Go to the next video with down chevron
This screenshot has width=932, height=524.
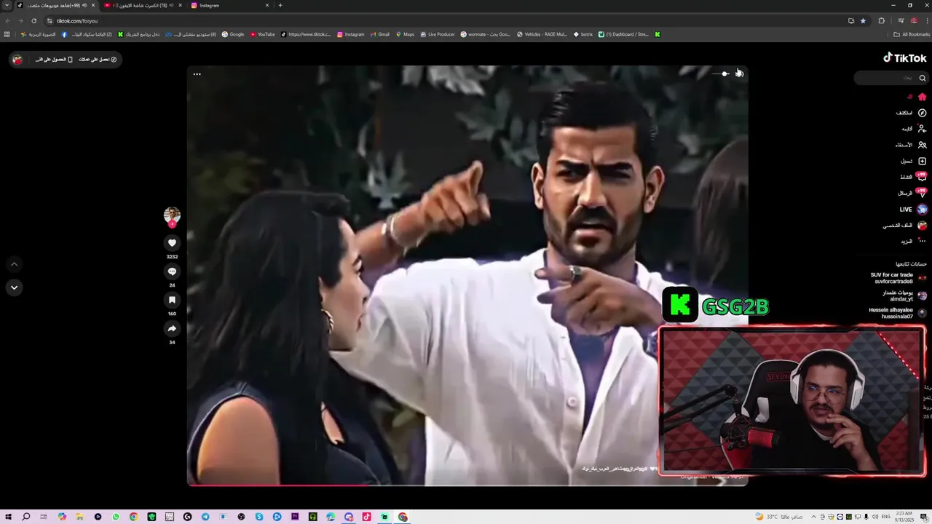(x=14, y=287)
